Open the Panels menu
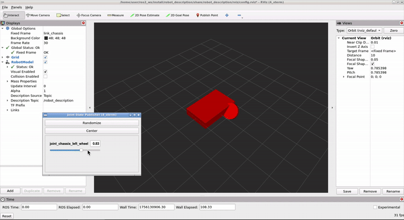Screen dimensions: 404x220 pyautogui.click(x=16, y=7)
